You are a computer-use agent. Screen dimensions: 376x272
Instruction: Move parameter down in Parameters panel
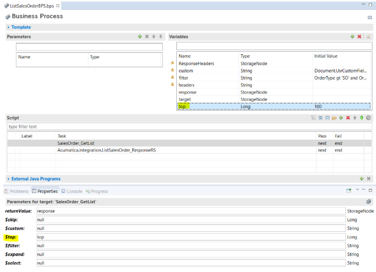(x=160, y=37)
